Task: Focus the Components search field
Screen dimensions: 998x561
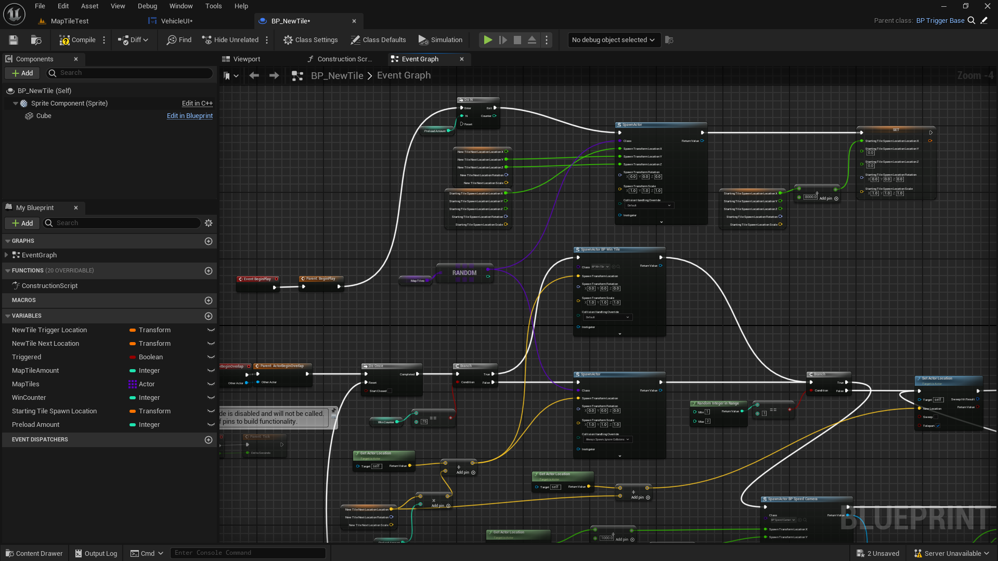Action: (x=130, y=73)
